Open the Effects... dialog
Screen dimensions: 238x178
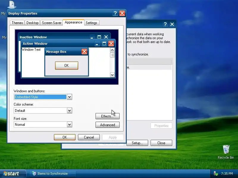click(x=107, y=116)
